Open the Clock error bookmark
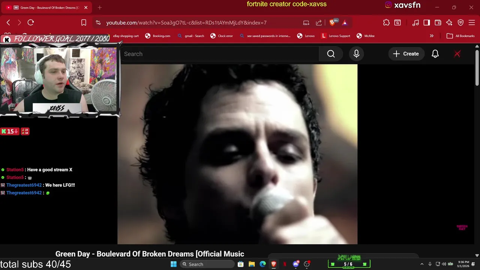Image resolution: width=480 pixels, height=270 pixels. click(222, 36)
